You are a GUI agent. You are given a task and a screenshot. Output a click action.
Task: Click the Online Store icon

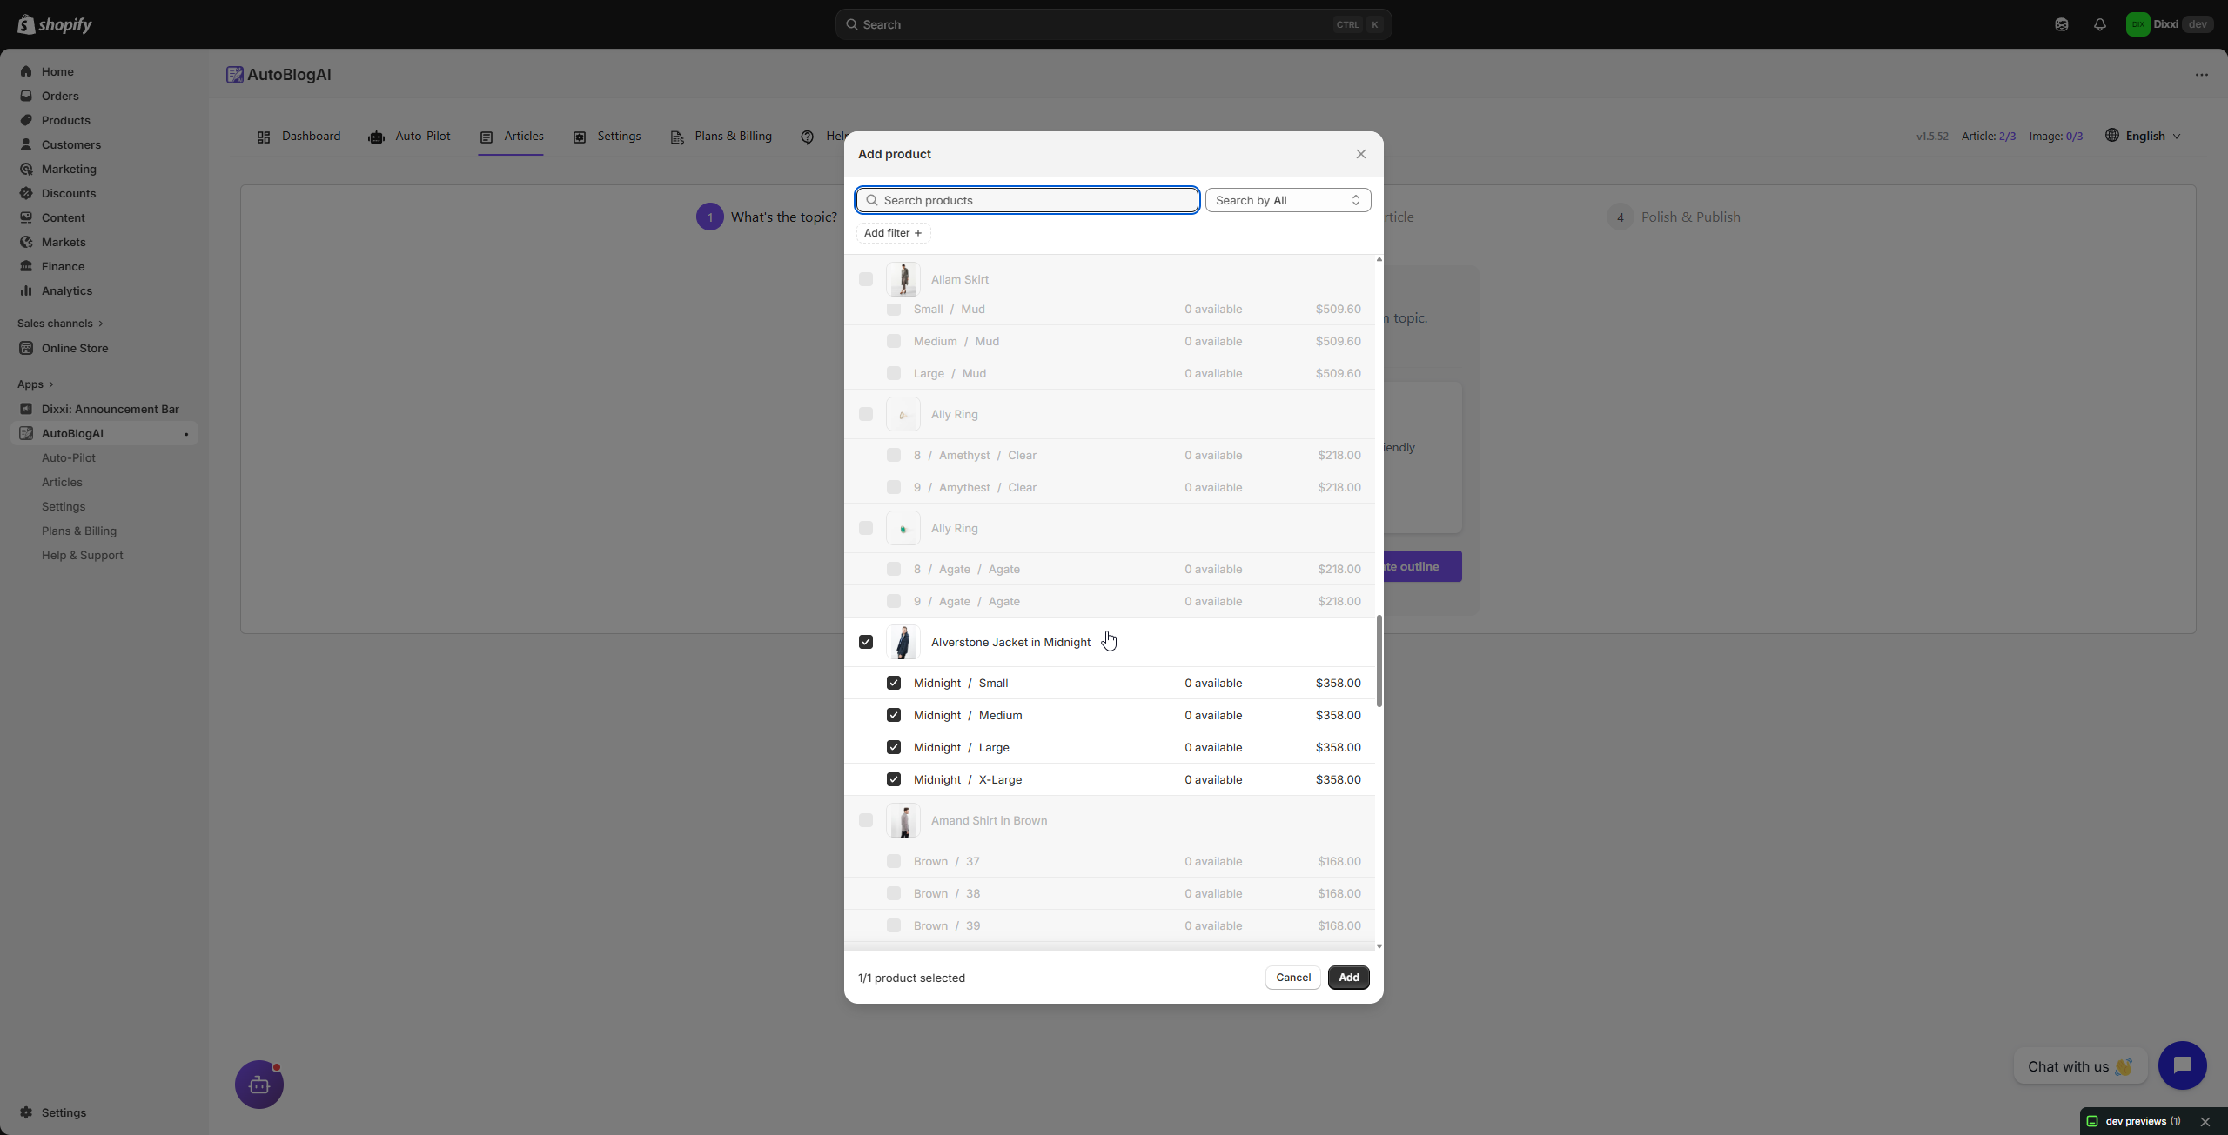coord(26,348)
